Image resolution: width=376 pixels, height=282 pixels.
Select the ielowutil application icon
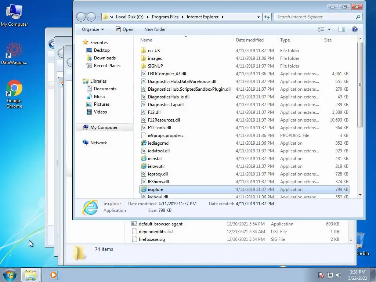[144, 166]
